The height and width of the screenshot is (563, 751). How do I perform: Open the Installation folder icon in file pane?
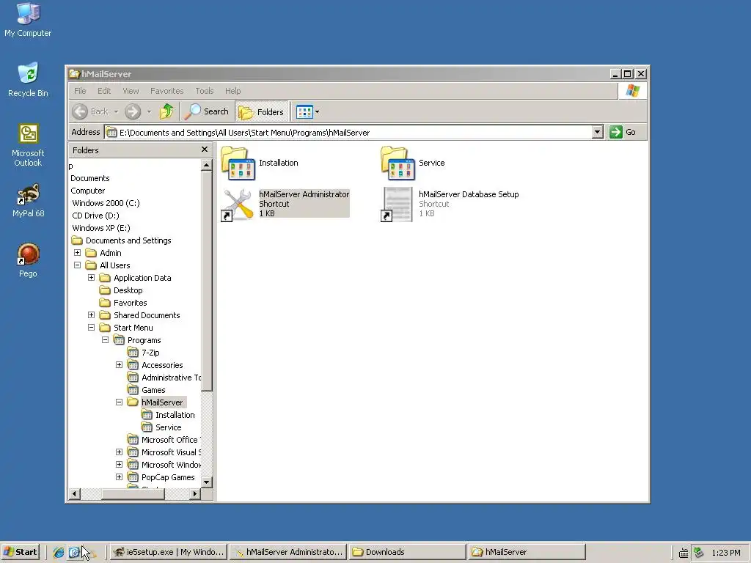[x=238, y=163]
